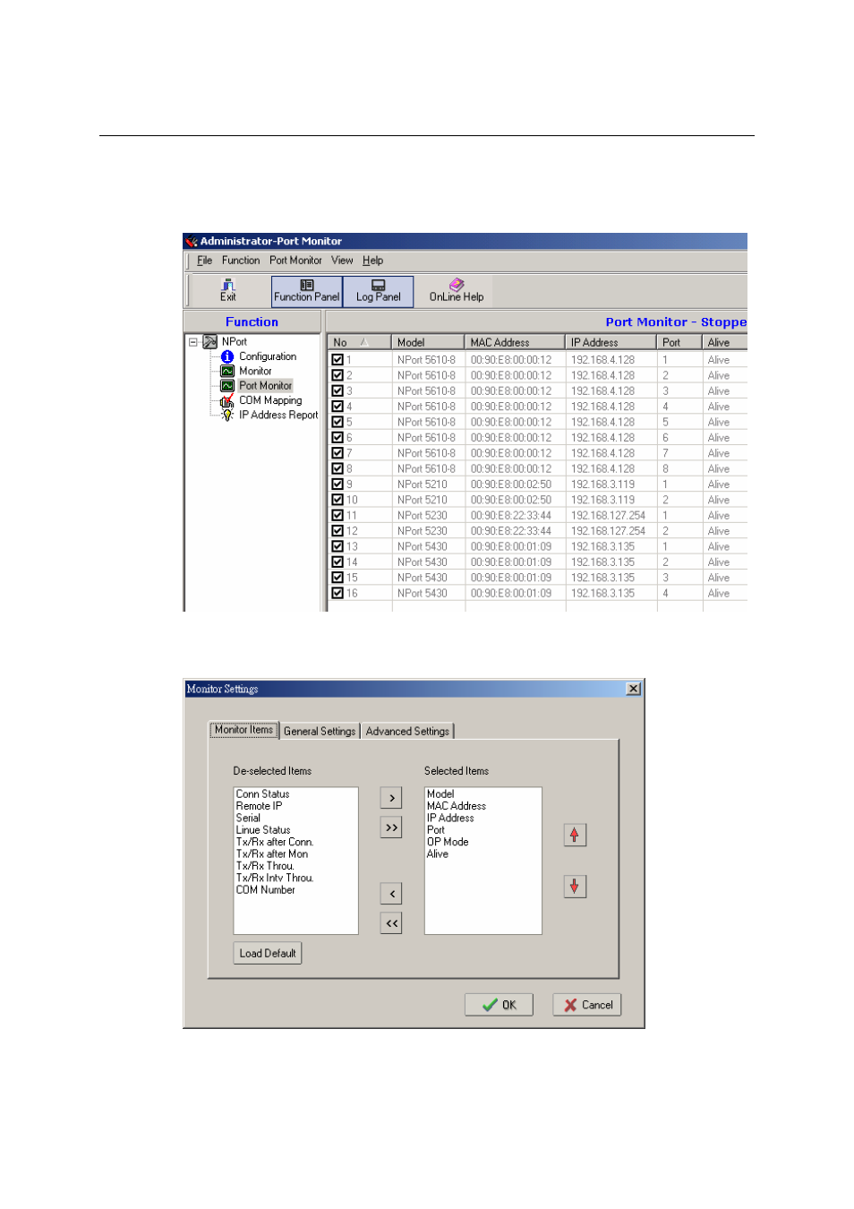Select the Monitor tree node
The image size is (854, 1209).
255,371
